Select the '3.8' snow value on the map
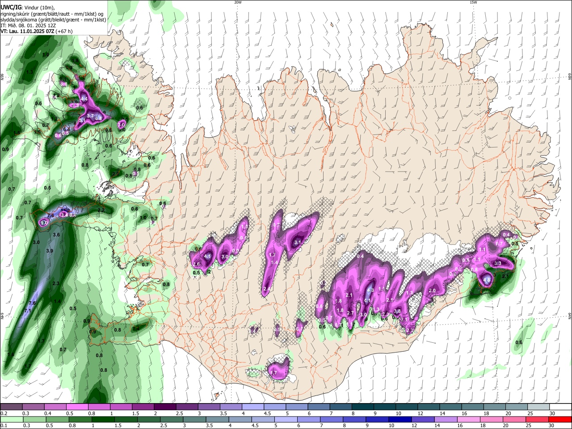This screenshot has width=572, height=429. (x=397, y=311)
